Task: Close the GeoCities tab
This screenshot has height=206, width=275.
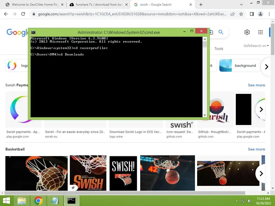Action: 62,5
